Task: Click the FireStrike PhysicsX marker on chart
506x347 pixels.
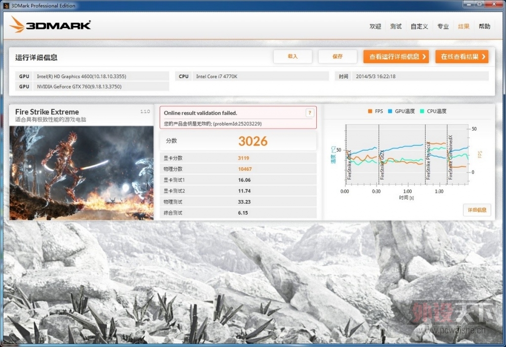Action: click(428, 161)
